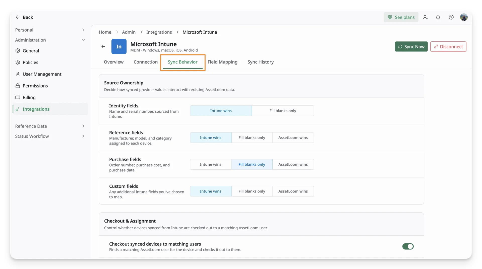Switch to the Connection tab
The image size is (482, 269).
[146, 62]
